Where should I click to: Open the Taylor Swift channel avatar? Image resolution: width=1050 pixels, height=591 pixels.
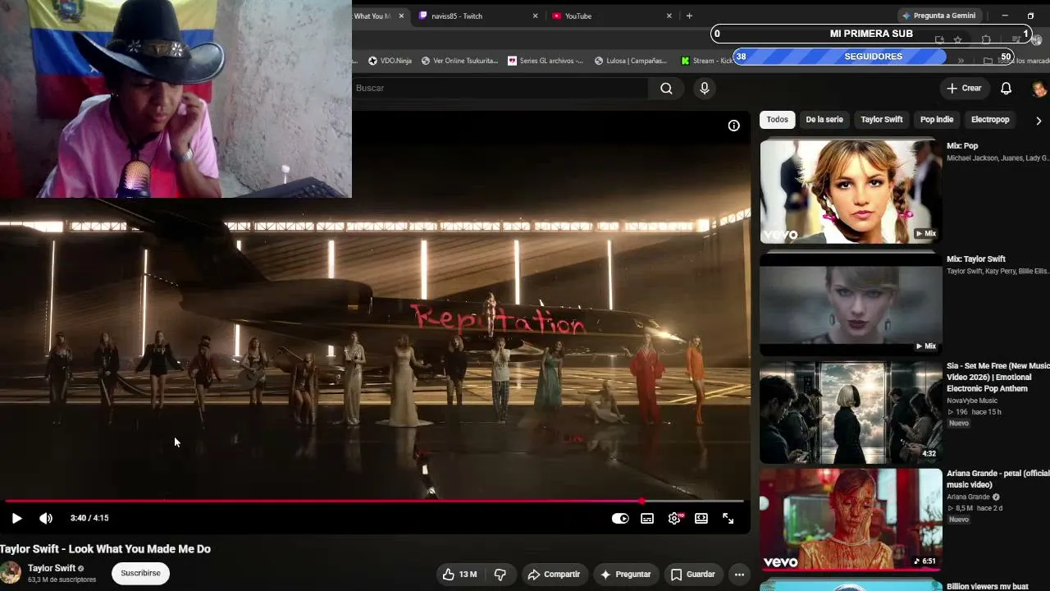click(x=10, y=573)
